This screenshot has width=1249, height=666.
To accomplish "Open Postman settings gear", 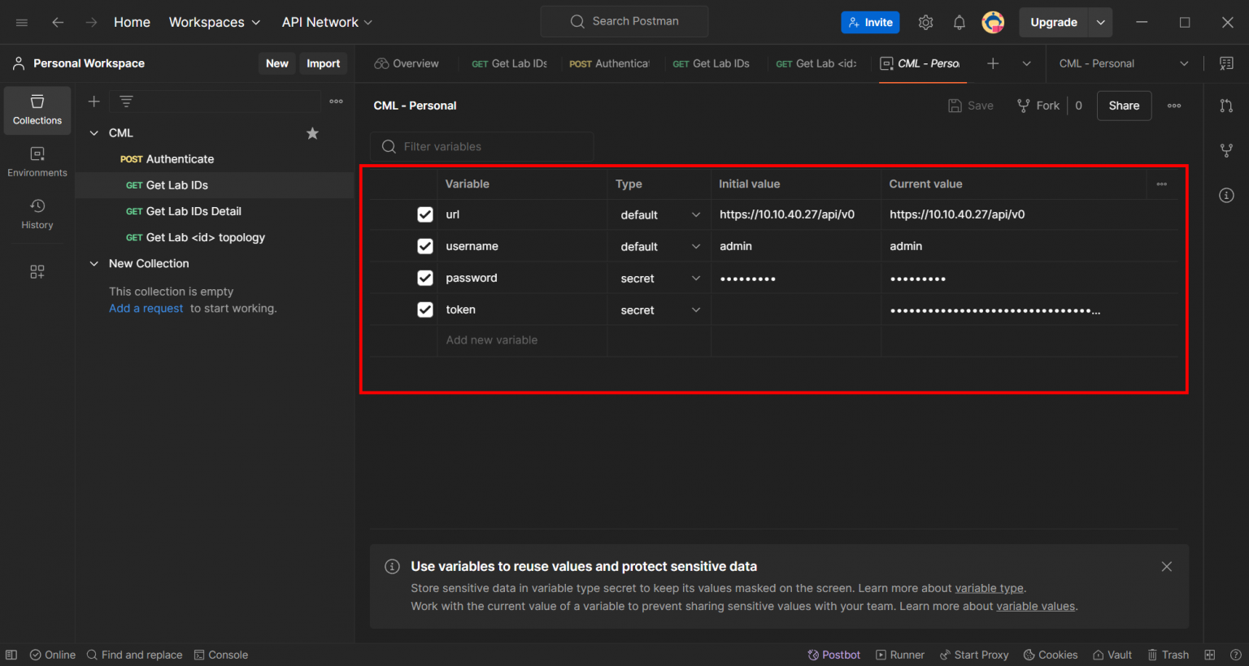I will coord(925,22).
